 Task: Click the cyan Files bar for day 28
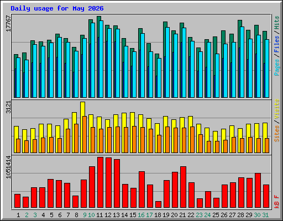click(x=242, y=62)
